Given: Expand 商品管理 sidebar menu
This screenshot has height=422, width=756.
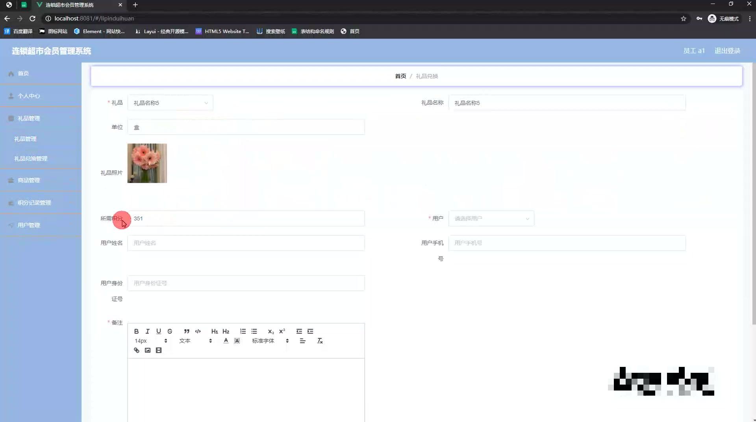Looking at the screenshot, I should click(x=41, y=180).
